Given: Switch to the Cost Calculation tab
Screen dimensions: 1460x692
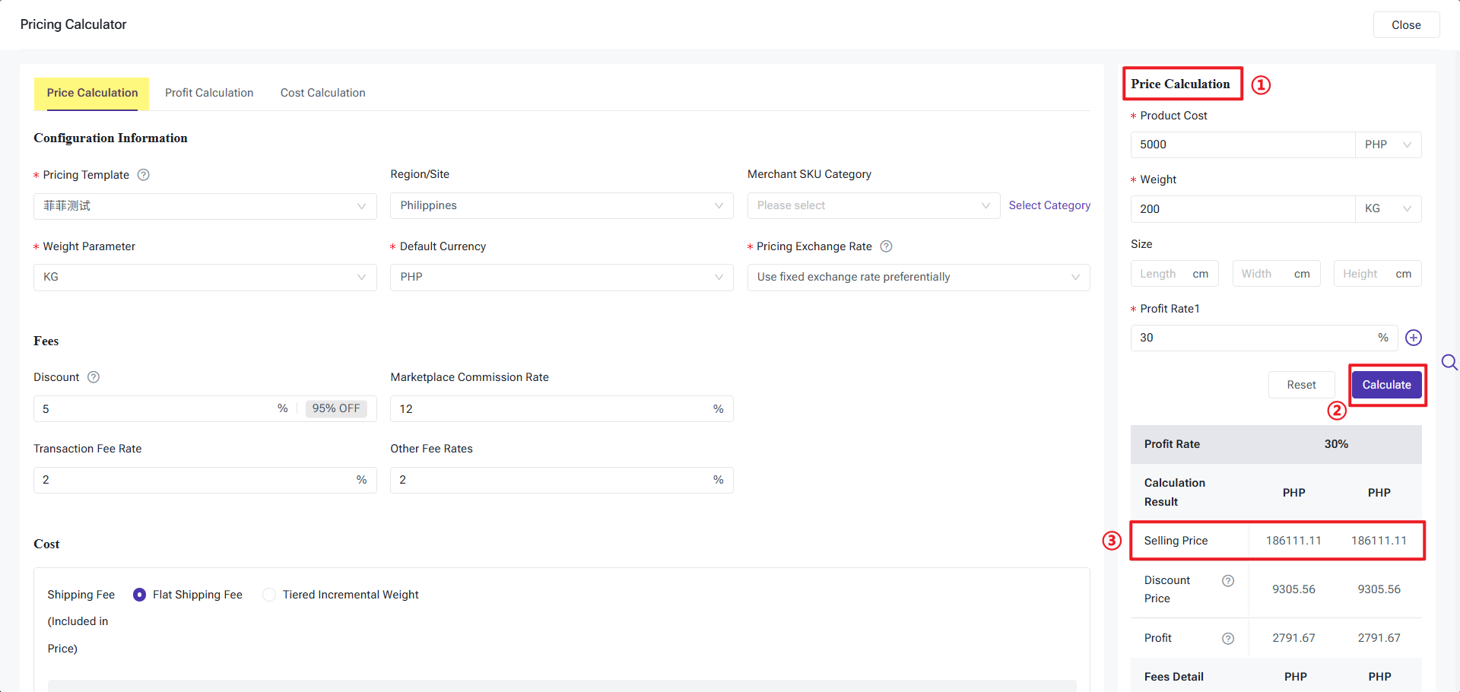Looking at the screenshot, I should (323, 93).
